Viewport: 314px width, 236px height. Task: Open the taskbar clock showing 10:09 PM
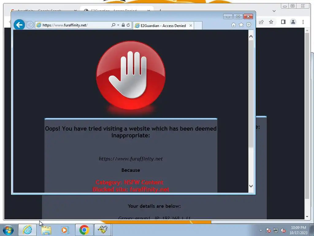pyautogui.click(x=298, y=230)
